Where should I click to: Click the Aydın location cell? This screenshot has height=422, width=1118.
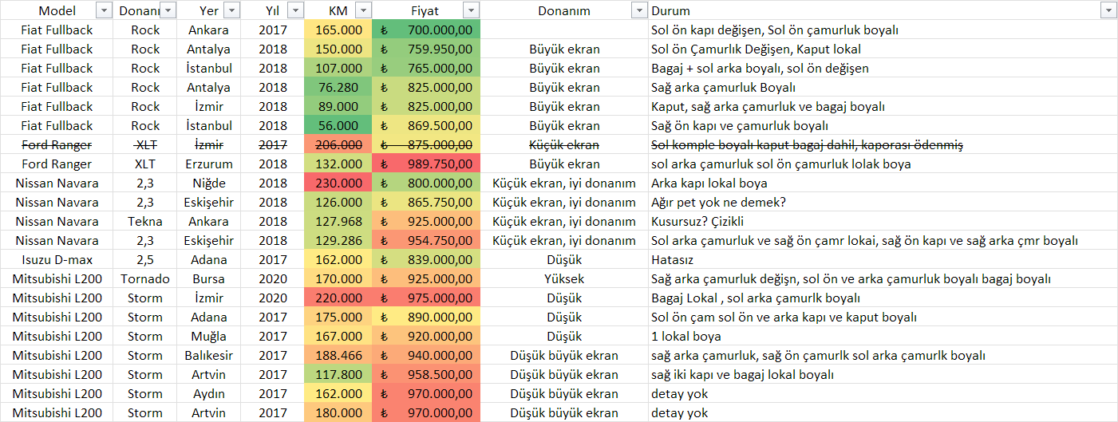point(210,393)
